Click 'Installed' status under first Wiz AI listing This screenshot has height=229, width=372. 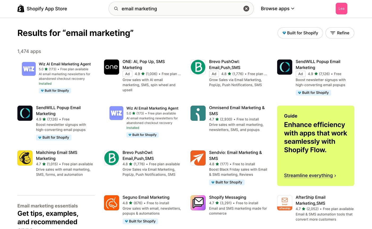coord(45,84)
